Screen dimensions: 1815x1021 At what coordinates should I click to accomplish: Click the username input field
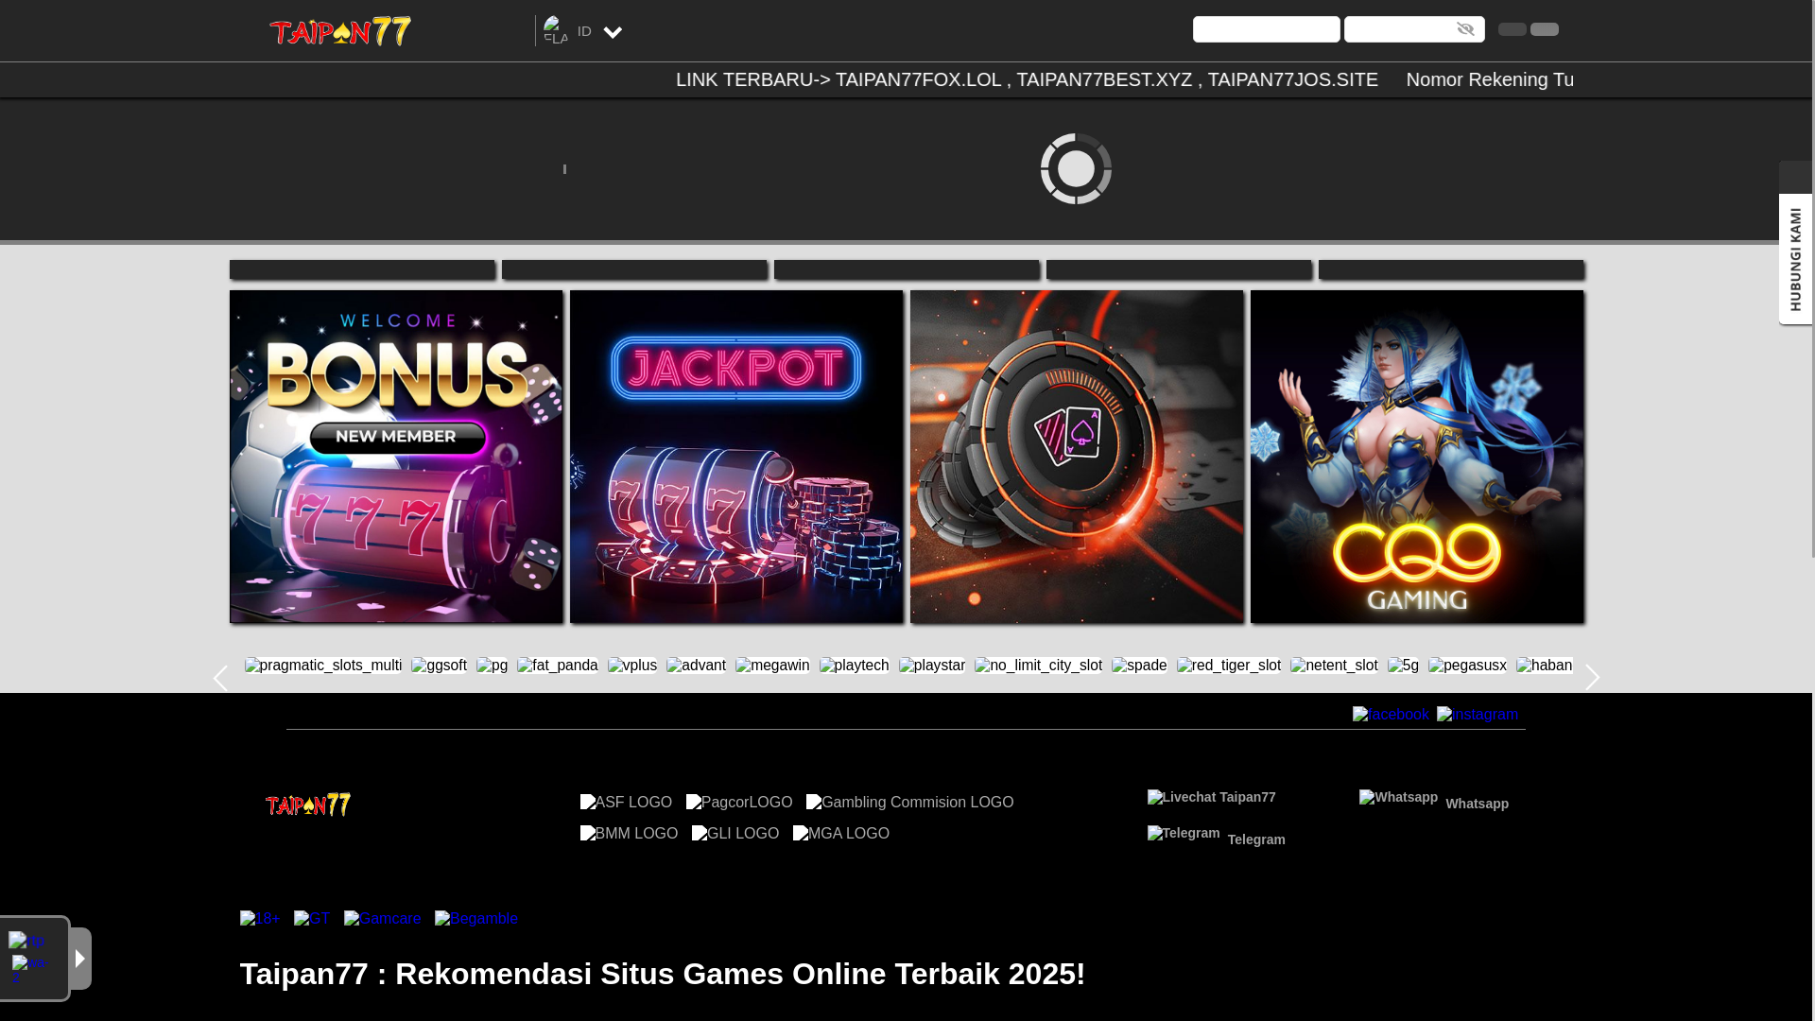click(1266, 29)
